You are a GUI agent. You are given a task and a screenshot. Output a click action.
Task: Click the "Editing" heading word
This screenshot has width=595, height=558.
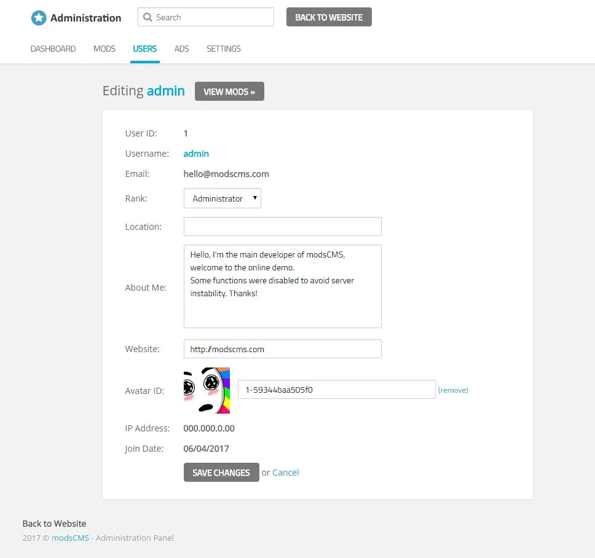[123, 91]
